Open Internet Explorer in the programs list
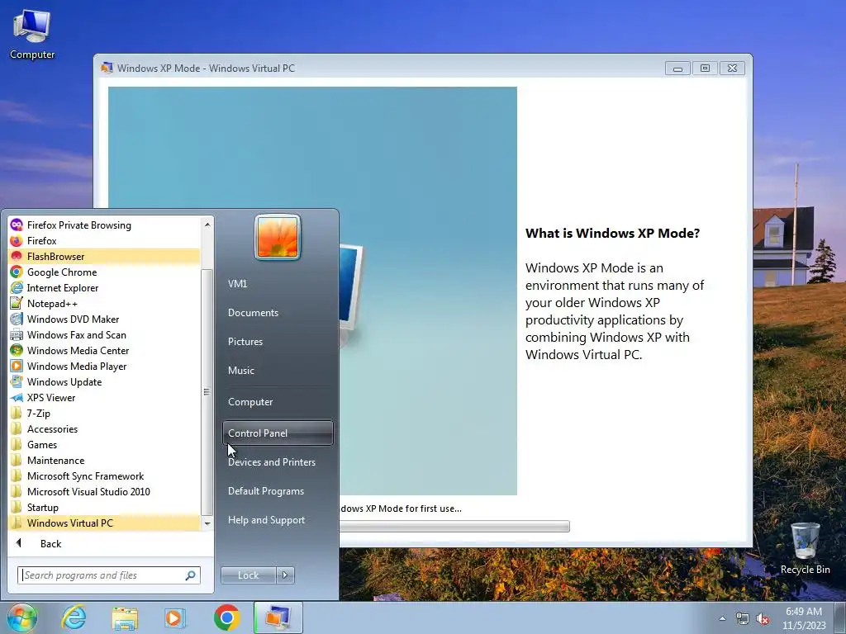 (104, 288)
